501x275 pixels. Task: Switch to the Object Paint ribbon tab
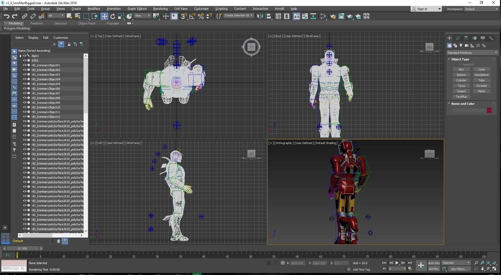pos(87,23)
